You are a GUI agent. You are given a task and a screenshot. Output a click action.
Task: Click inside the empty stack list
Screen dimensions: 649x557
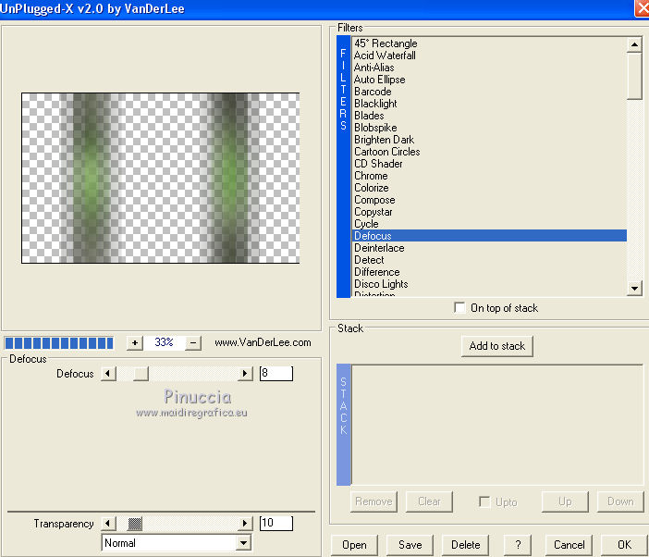pyautogui.click(x=496, y=425)
